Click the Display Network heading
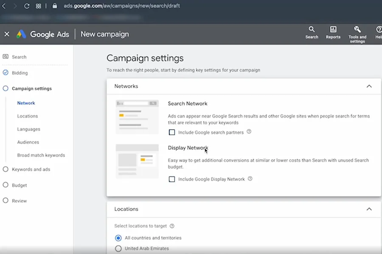382x254 pixels. pos(188,148)
